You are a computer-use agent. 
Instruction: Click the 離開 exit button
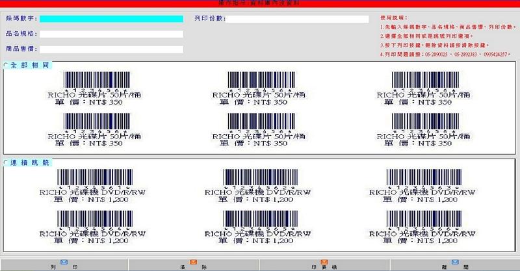tap(455, 265)
